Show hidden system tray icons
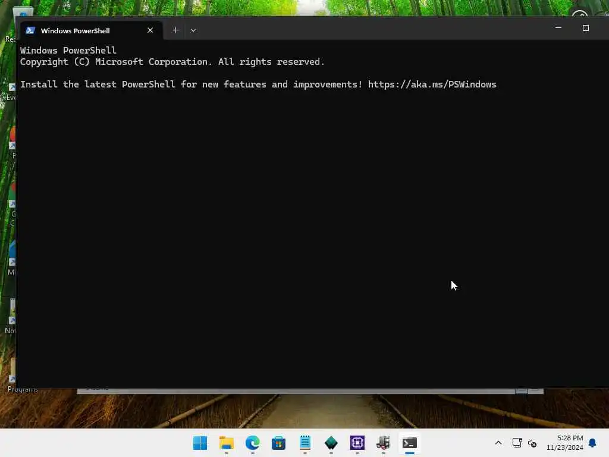The width and height of the screenshot is (609, 457). click(498, 443)
